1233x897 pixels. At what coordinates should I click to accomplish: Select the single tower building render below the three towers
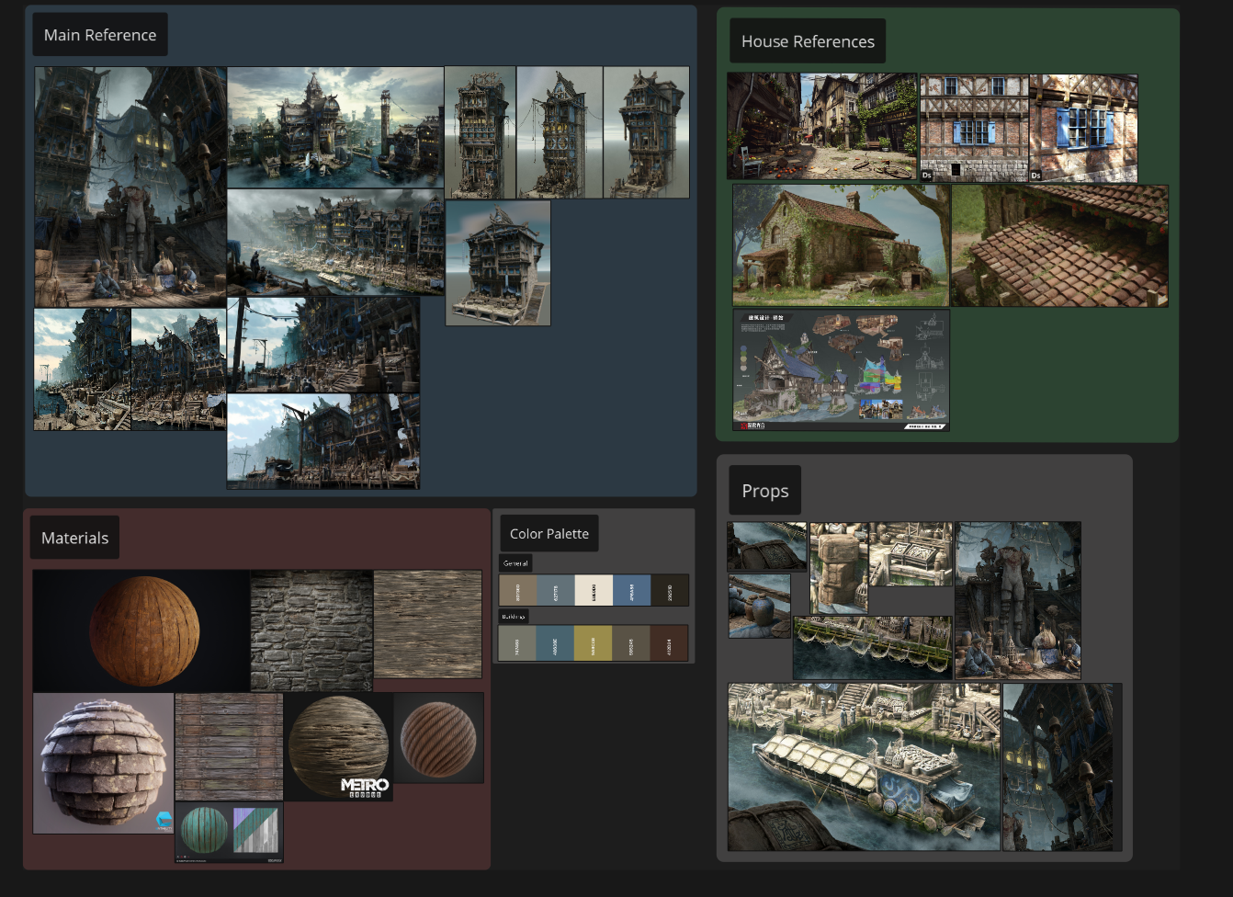coord(498,263)
